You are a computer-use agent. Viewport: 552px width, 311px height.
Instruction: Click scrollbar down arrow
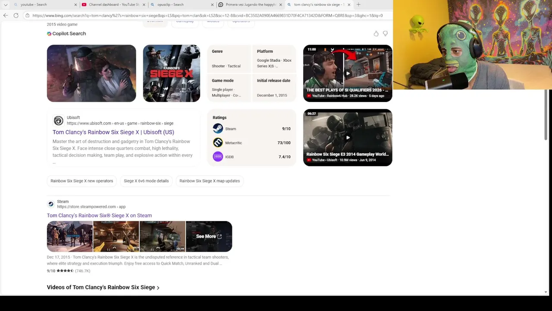click(x=546, y=292)
